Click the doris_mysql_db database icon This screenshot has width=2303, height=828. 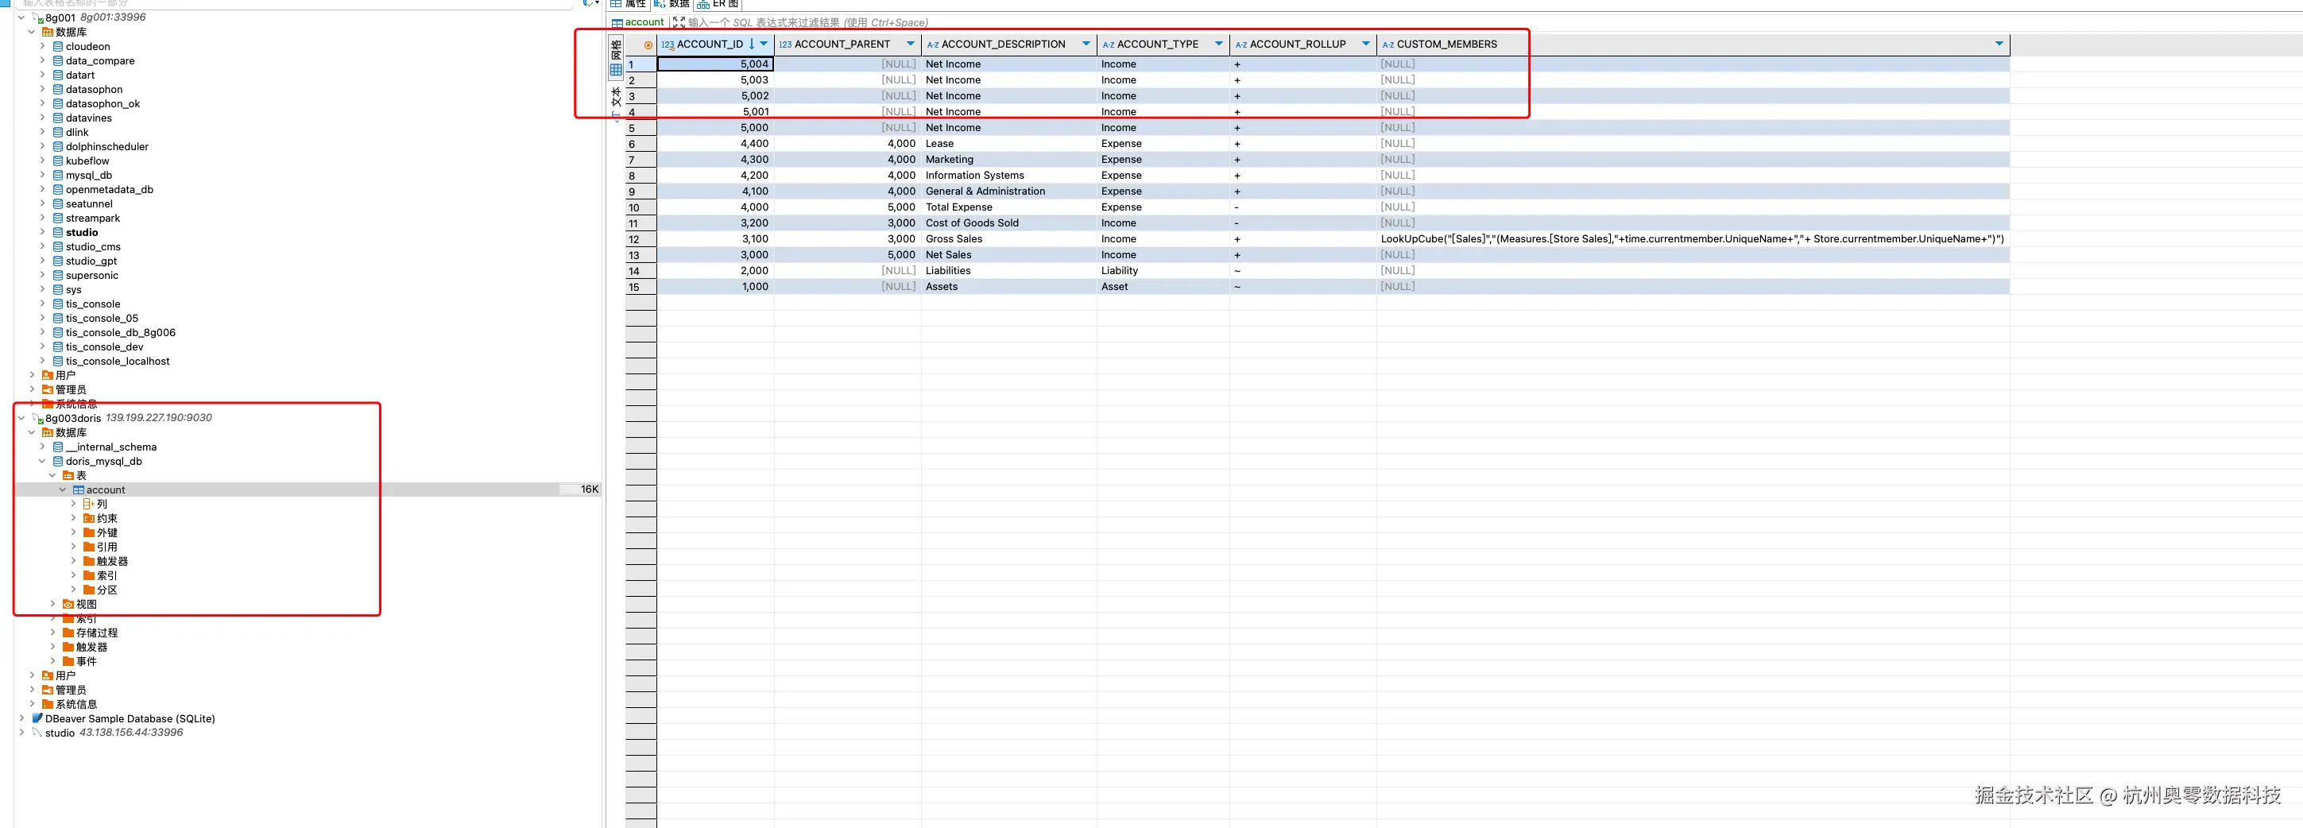point(58,462)
